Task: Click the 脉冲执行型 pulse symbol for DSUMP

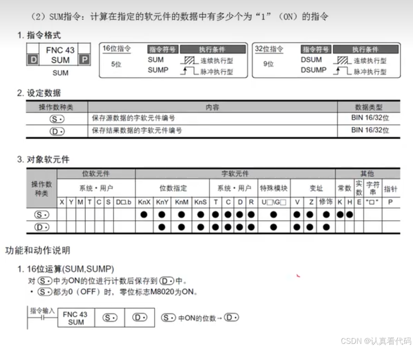Action: pyautogui.click(x=342, y=71)
